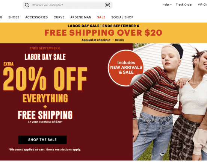Click the search magnifying glass icon
The height and width of the screenshot is (162, 207).
(x=27, y=5)
